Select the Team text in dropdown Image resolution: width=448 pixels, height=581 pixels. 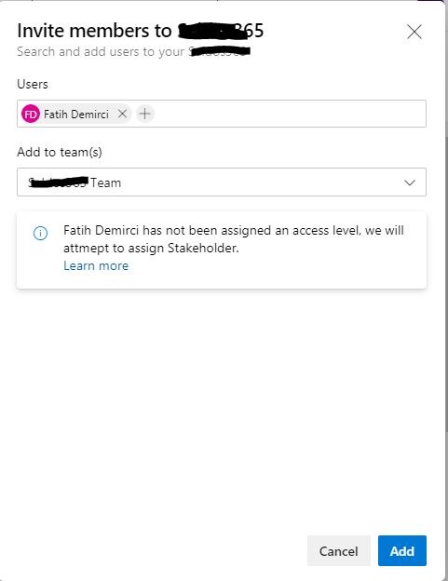point(106,182)
